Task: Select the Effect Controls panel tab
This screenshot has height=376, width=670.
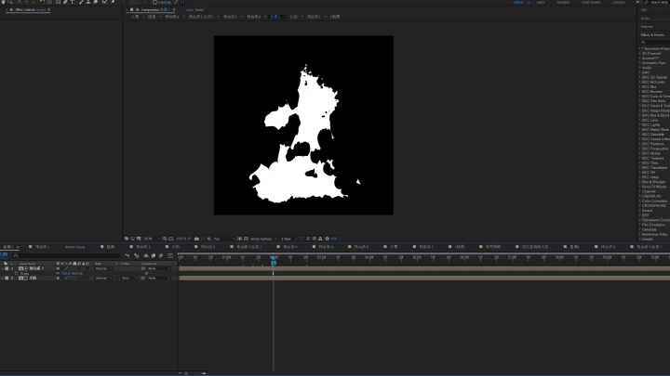Action: click(30, 9)
